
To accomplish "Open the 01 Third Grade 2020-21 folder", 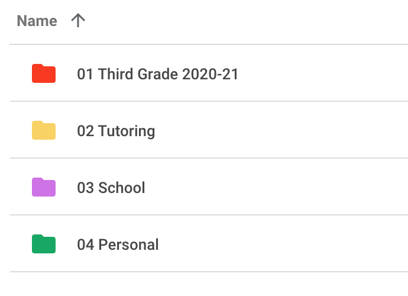I will (157, 75).
